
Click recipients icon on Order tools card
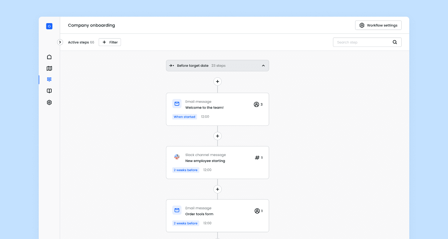[x=257, y=211]
